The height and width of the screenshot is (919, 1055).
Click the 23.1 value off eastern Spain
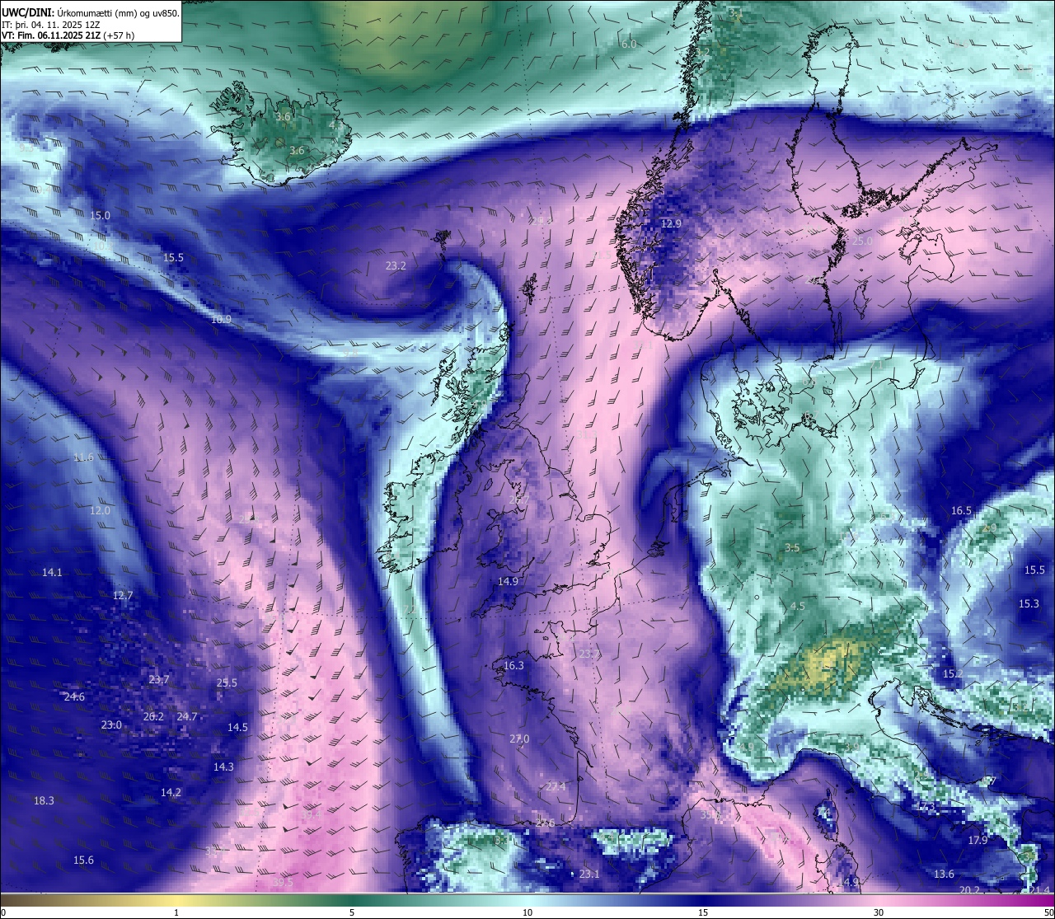(x=589, y=874)
